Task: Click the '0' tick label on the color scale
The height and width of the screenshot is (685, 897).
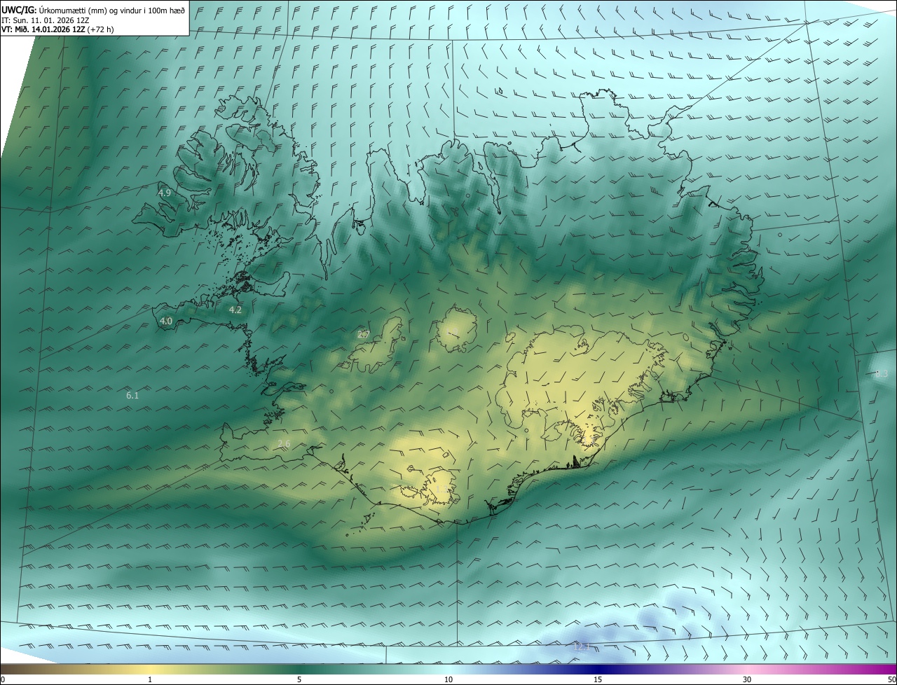Action: click(x=3, y=680)
